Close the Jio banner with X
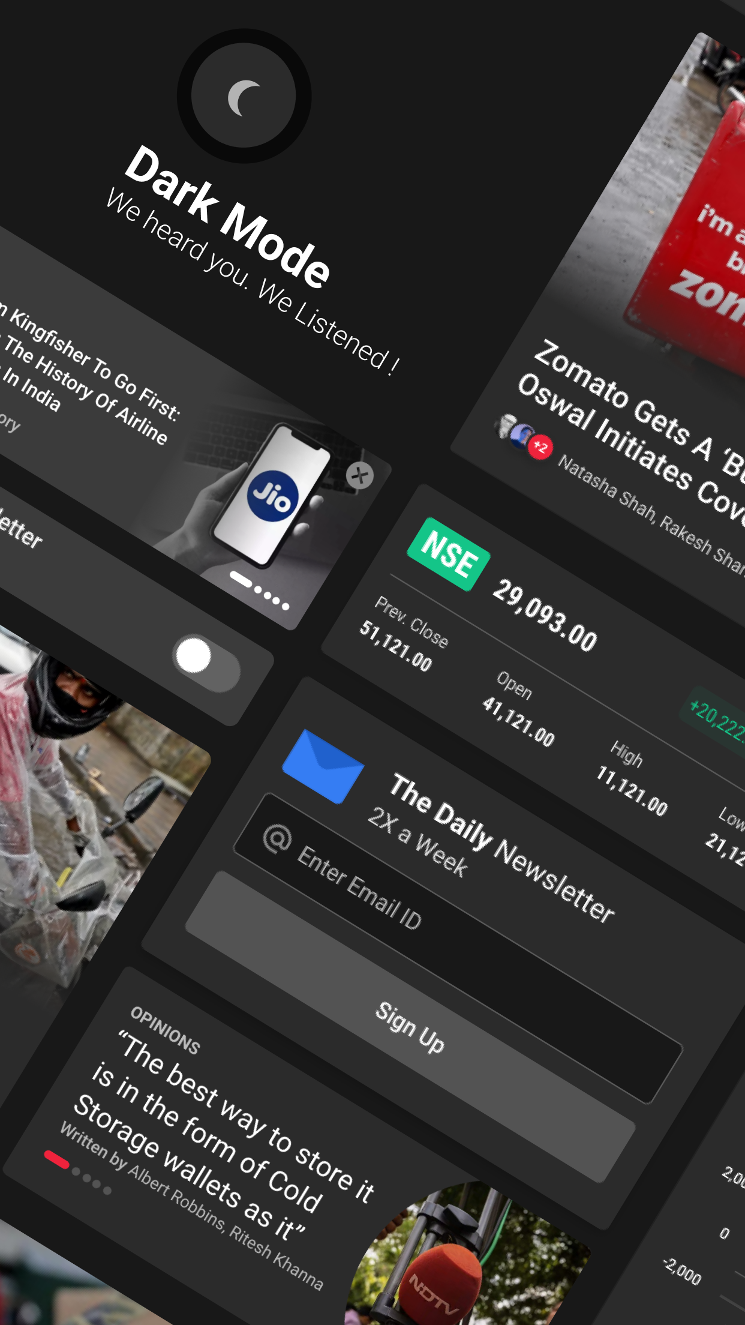This screenshot has width=745, height=1325. 360,475
